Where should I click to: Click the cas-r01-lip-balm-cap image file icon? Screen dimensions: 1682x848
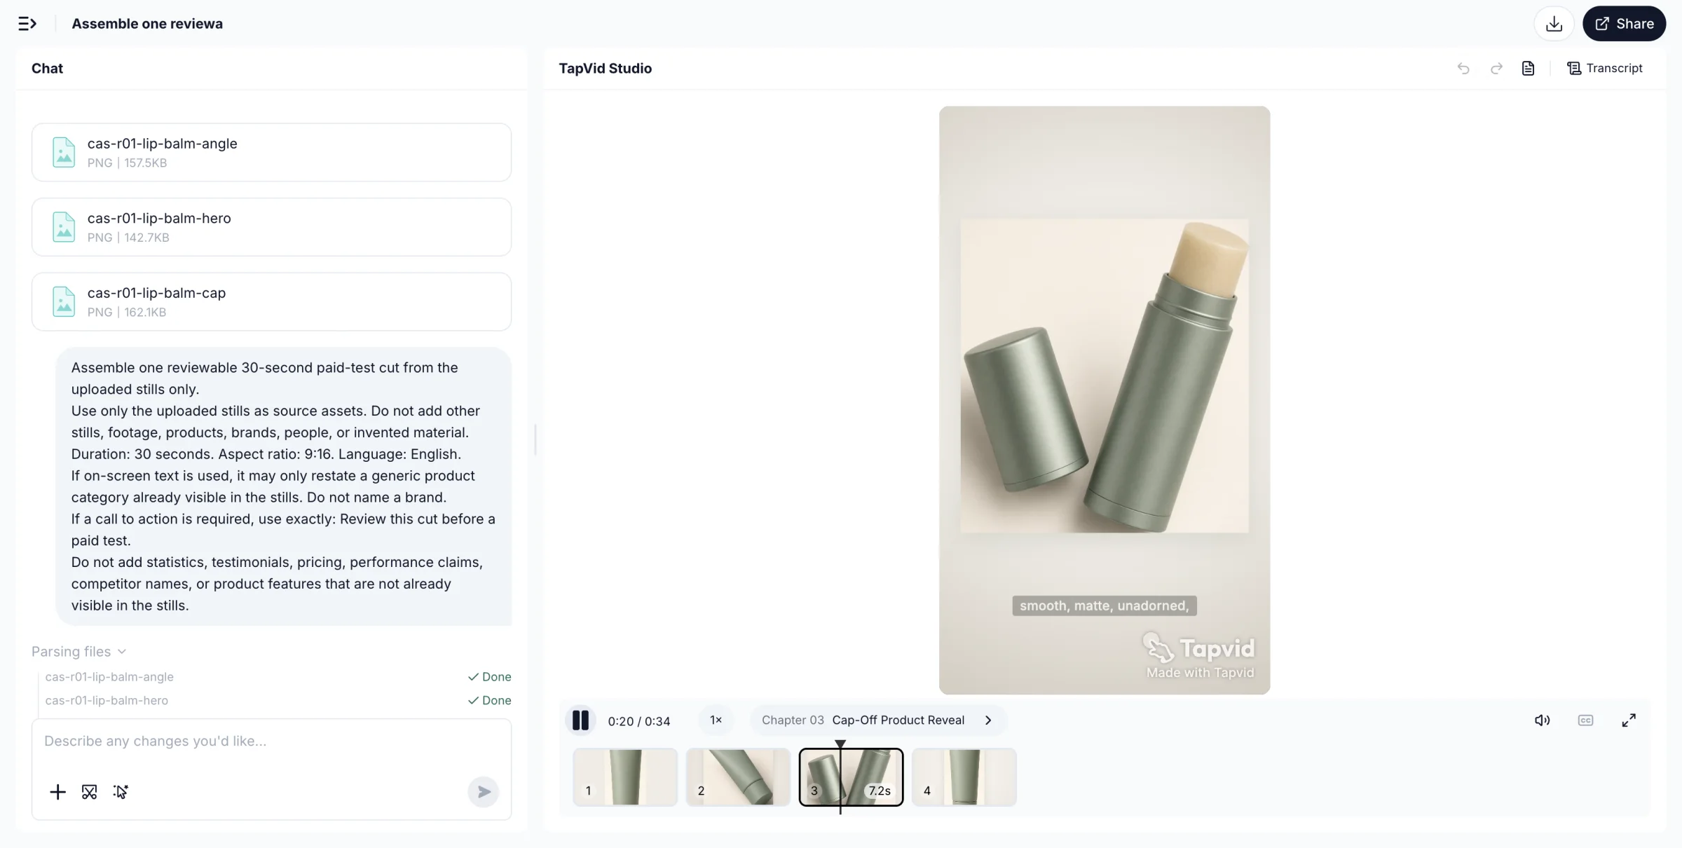(64, 301)
